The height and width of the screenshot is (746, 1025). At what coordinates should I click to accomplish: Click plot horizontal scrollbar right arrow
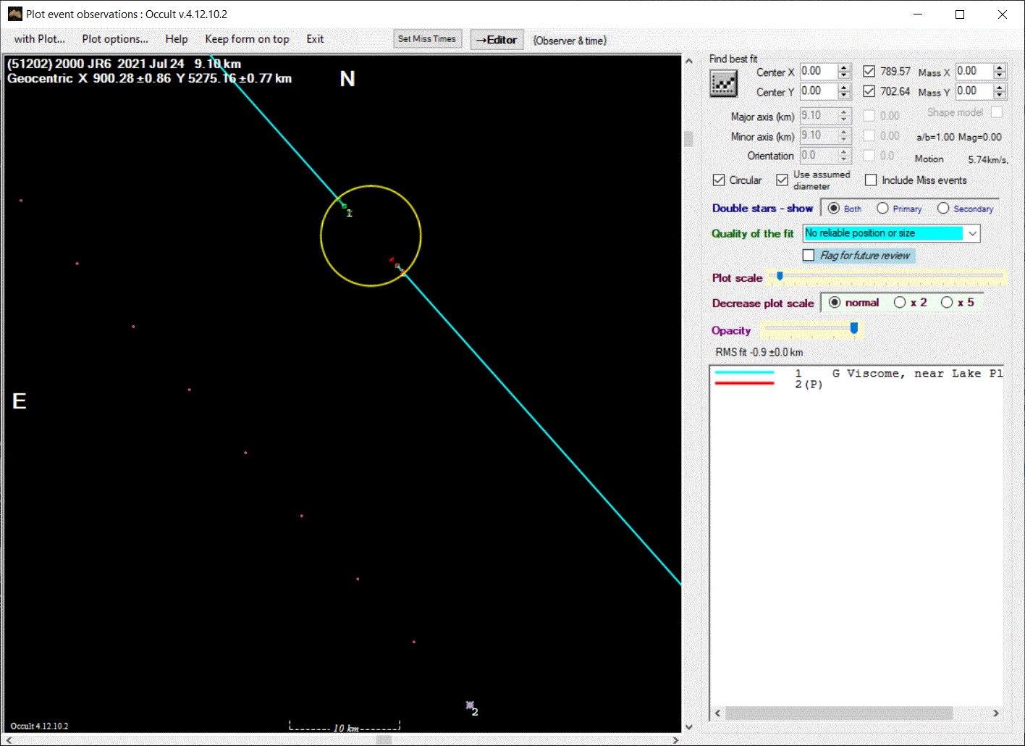coord(675,739)
